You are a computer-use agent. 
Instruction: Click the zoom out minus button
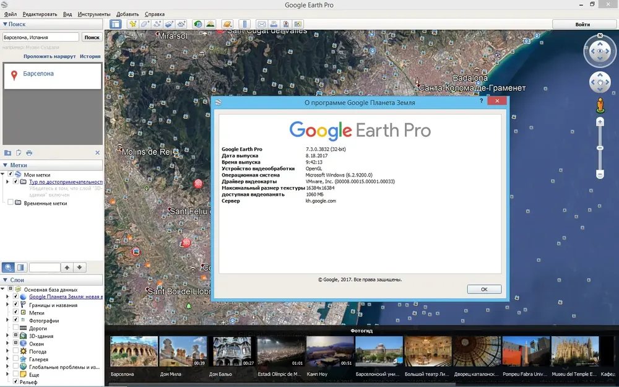click(600, 174)
